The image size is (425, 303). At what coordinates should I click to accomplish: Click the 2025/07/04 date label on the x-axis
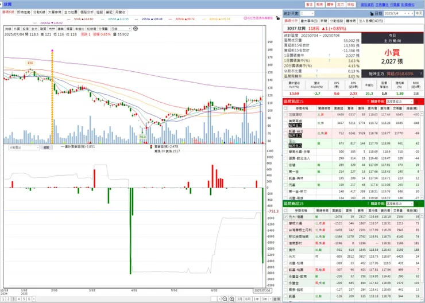click(262, 290)
